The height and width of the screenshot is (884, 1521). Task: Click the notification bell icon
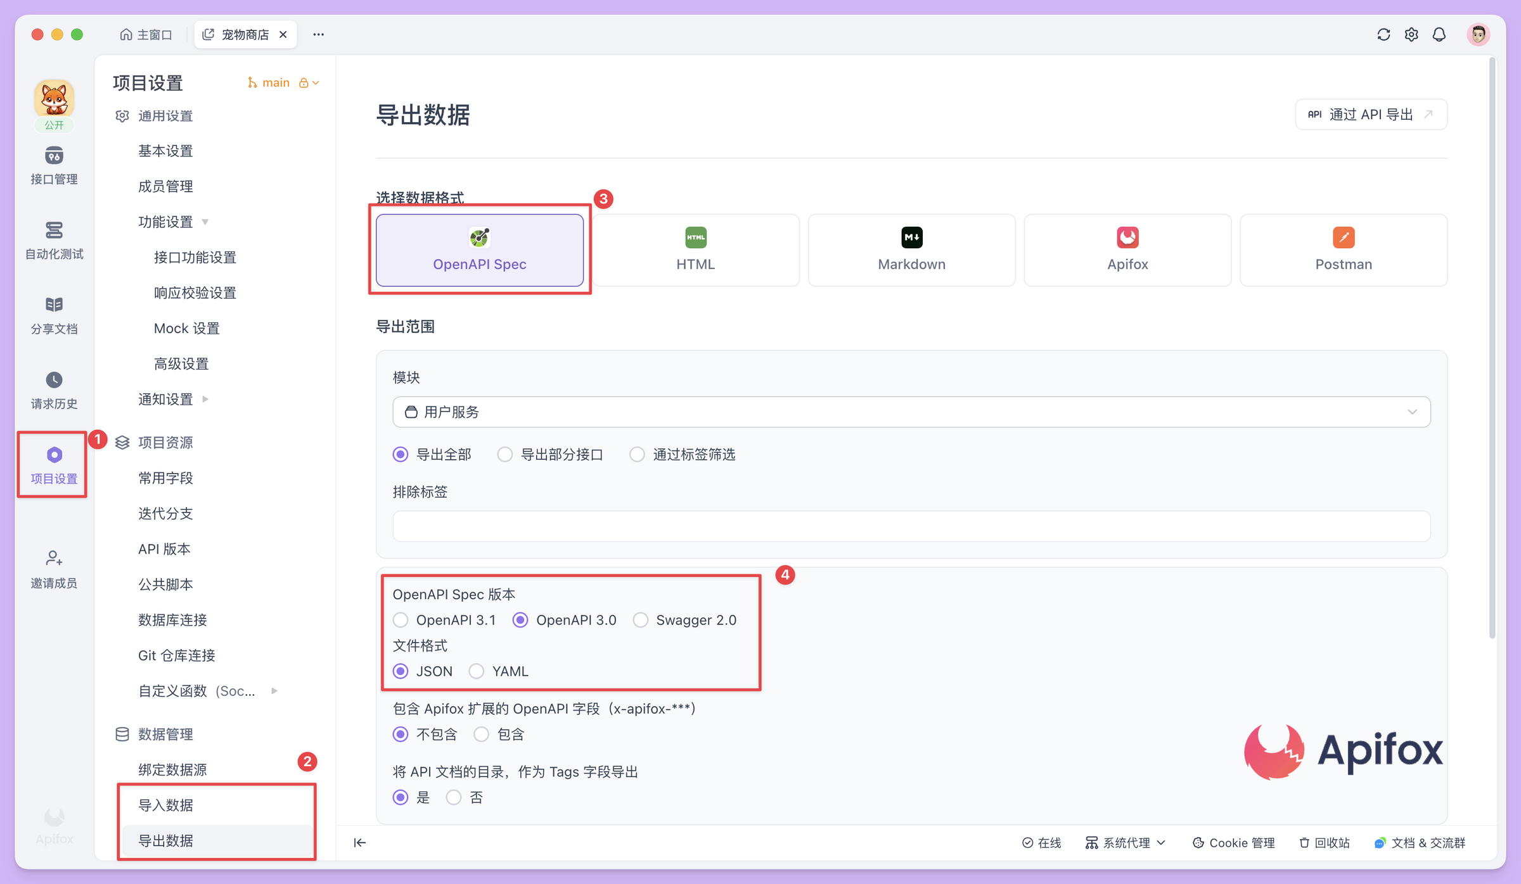tap(1439, 34)
